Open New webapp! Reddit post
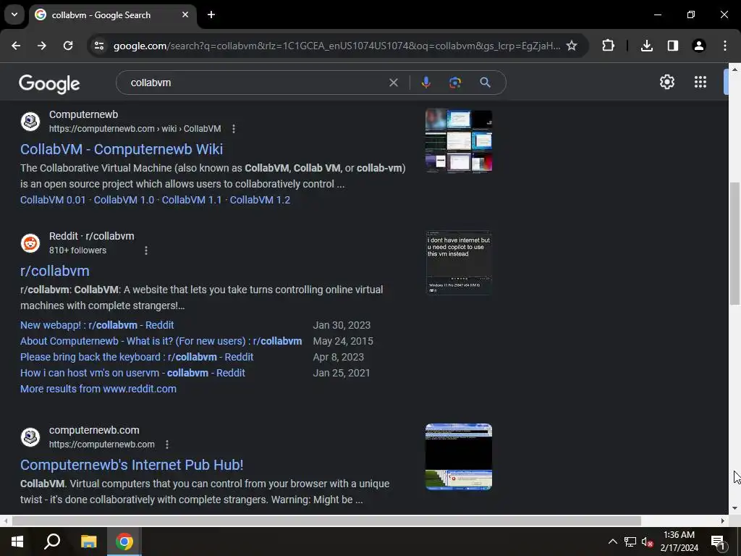 coord(97,325)
